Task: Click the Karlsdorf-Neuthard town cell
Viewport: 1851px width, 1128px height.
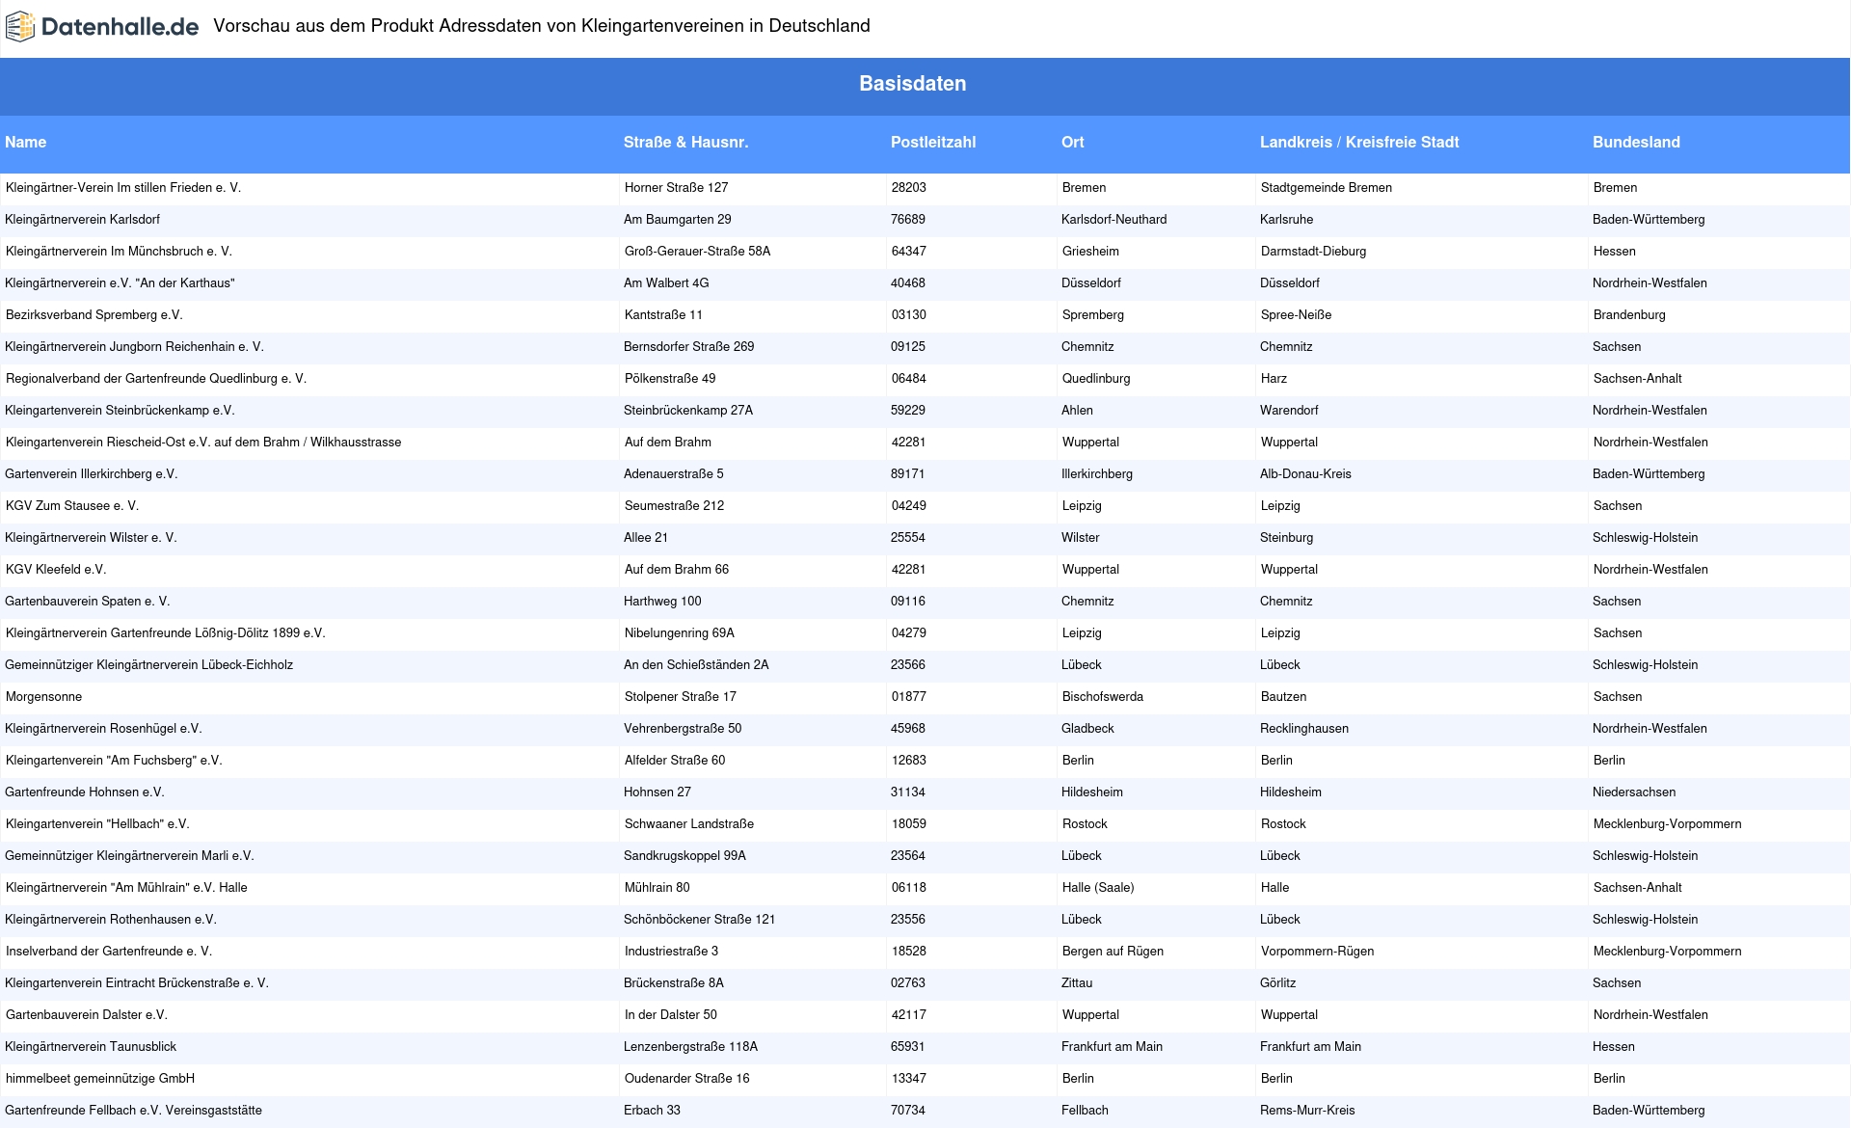Action: [1113, 220]
